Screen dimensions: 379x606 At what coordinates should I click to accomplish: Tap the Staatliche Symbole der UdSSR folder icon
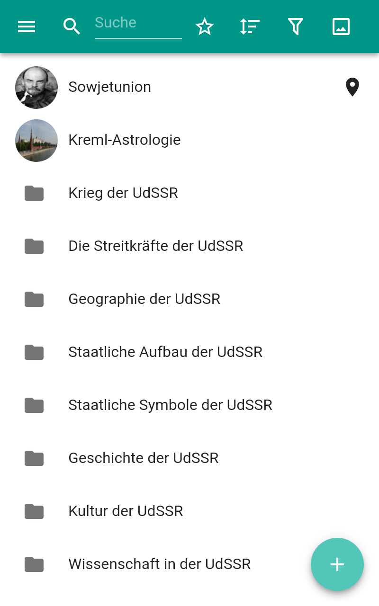click(34, 405)
